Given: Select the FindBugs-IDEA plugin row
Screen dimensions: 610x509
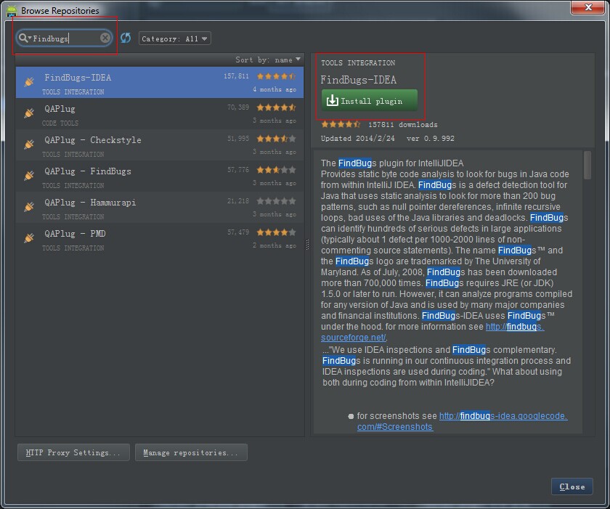Looking at the screenshot, I should pos(160,83).
